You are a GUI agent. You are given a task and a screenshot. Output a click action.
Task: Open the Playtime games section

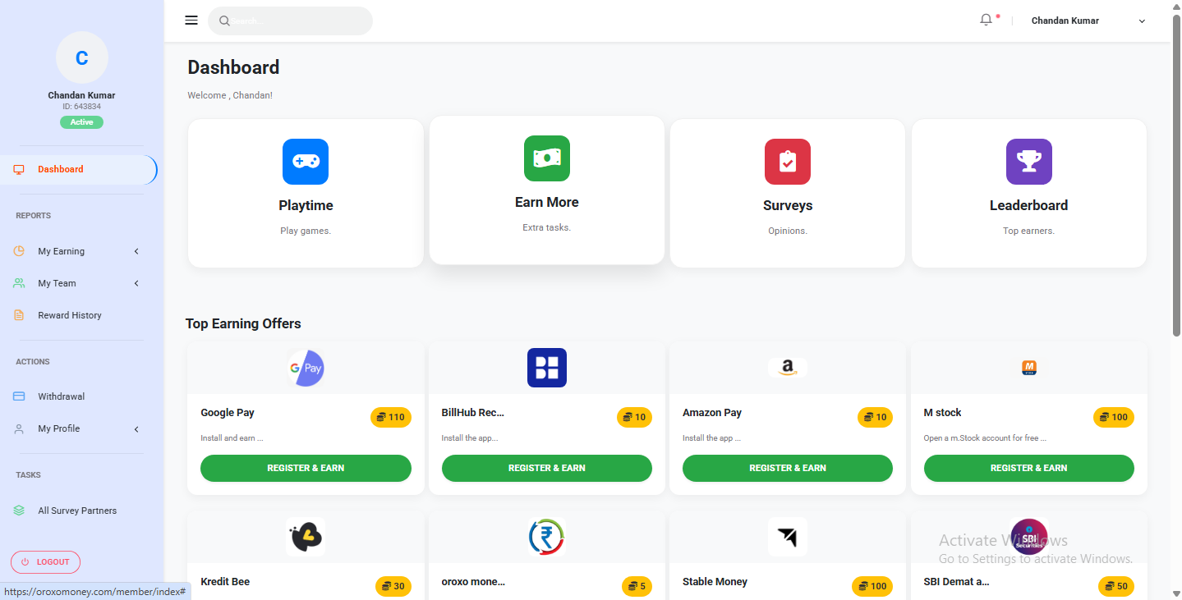(x=305, y=162)
